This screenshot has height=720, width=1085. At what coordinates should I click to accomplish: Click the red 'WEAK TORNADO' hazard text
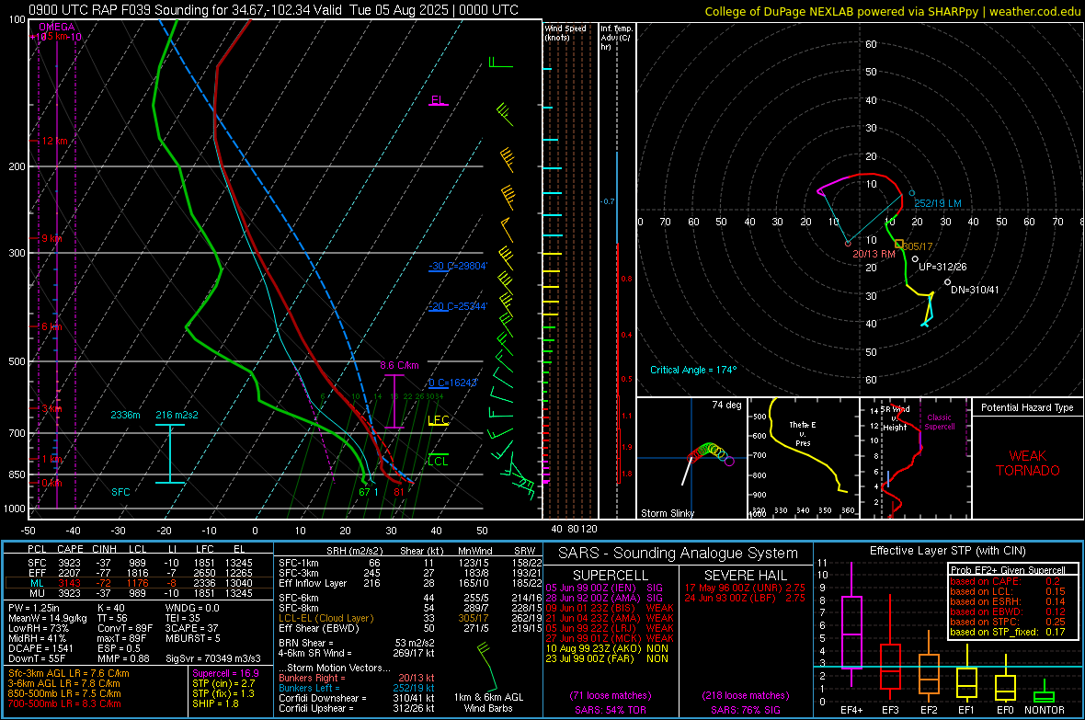point(1028,463)
